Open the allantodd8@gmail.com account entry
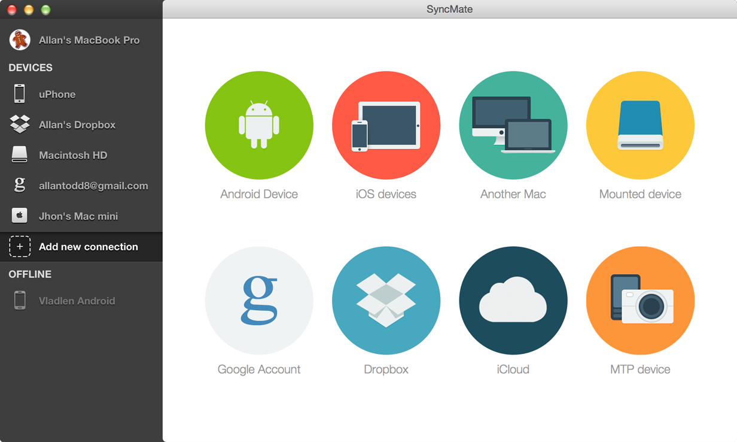The image size is (737, 442). tap(93, 186)
